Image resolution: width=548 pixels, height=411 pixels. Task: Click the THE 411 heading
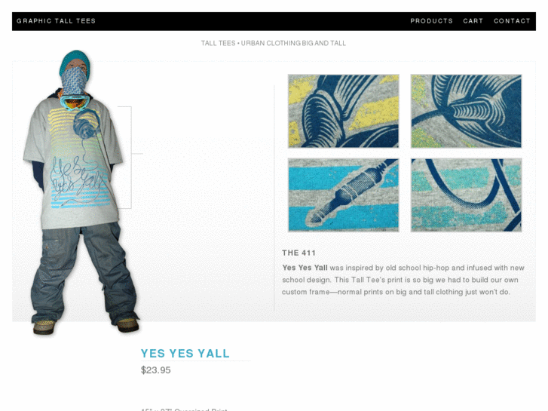(298, 253)
